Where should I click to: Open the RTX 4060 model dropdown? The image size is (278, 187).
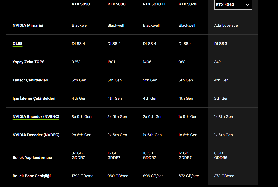pyautogui.click(x=233, y=5)
